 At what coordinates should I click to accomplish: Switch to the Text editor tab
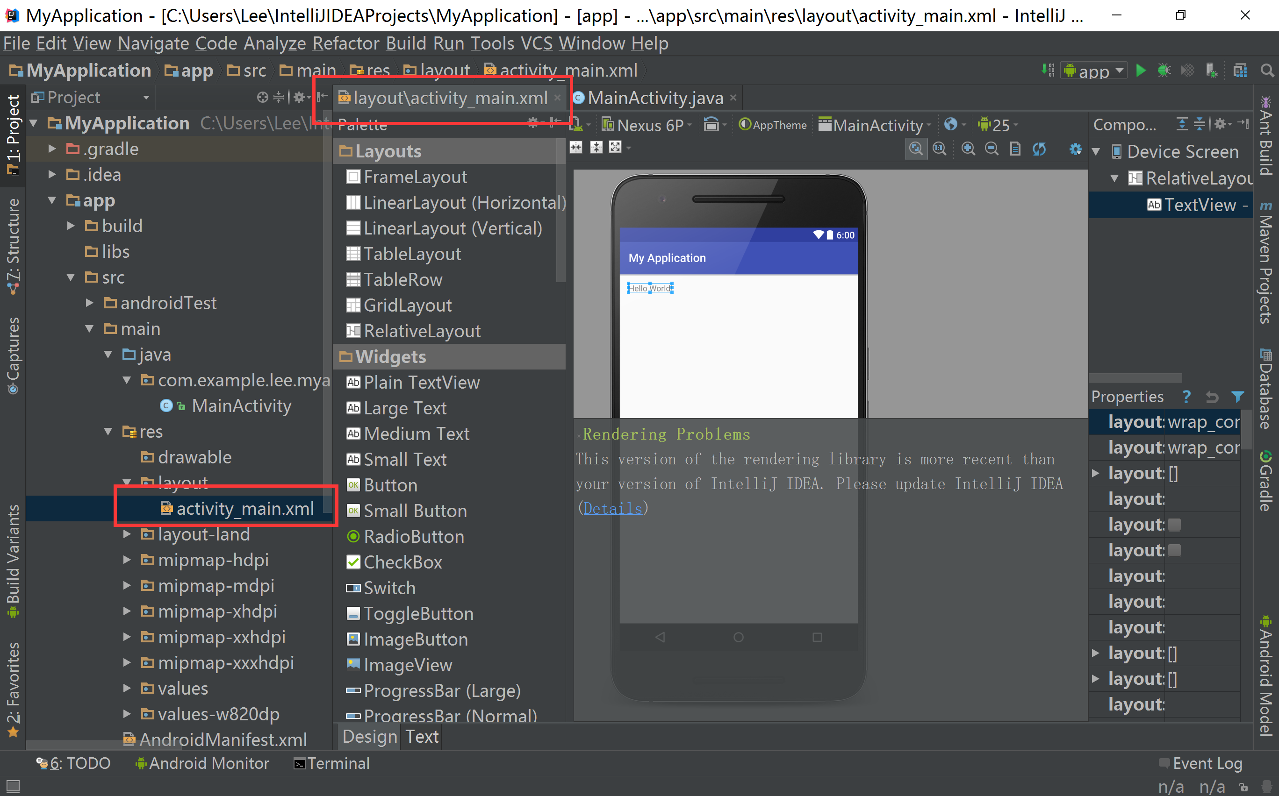(x=421, y=737)
